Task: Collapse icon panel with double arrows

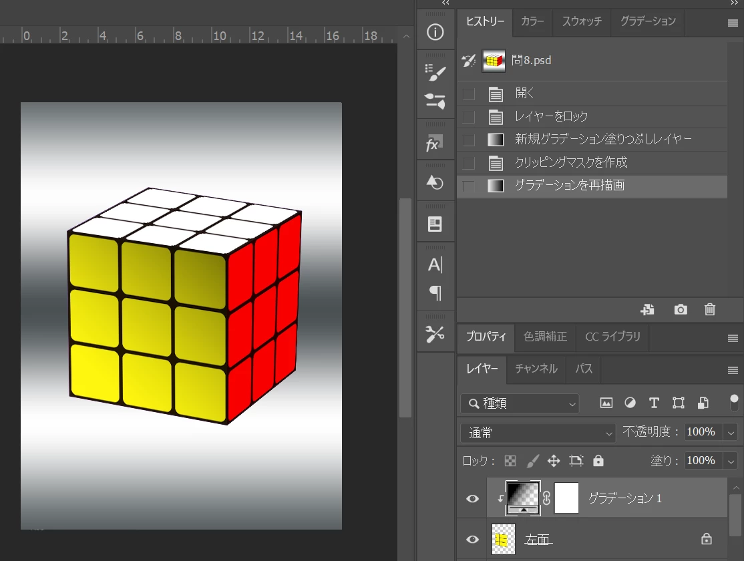Action: point(445,3)
